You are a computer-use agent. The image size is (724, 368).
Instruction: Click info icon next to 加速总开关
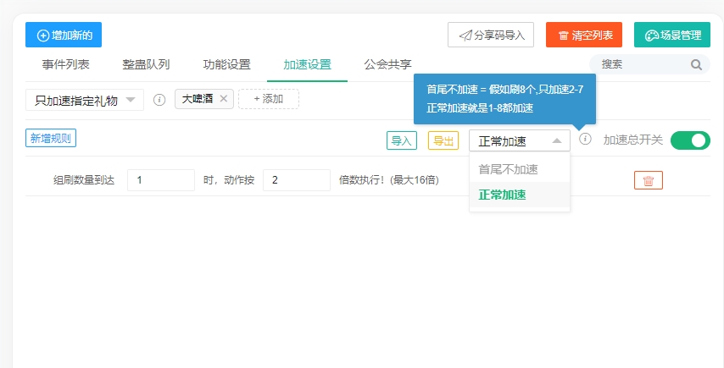585,140
